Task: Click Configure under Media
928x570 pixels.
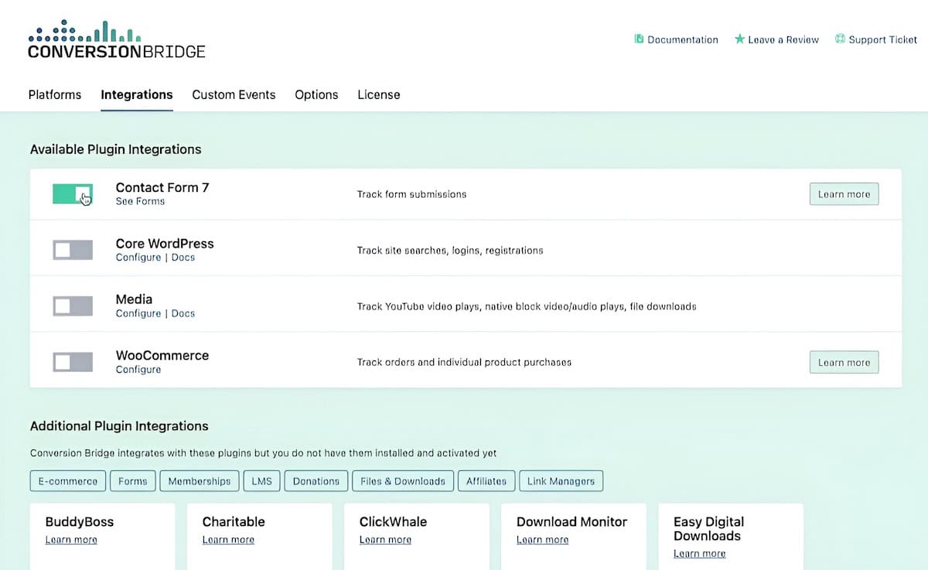Action: pos(138,313)
